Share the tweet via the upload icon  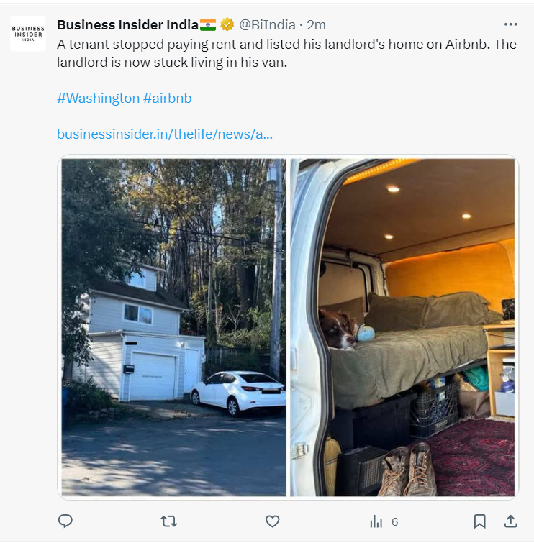coord(510,521)
